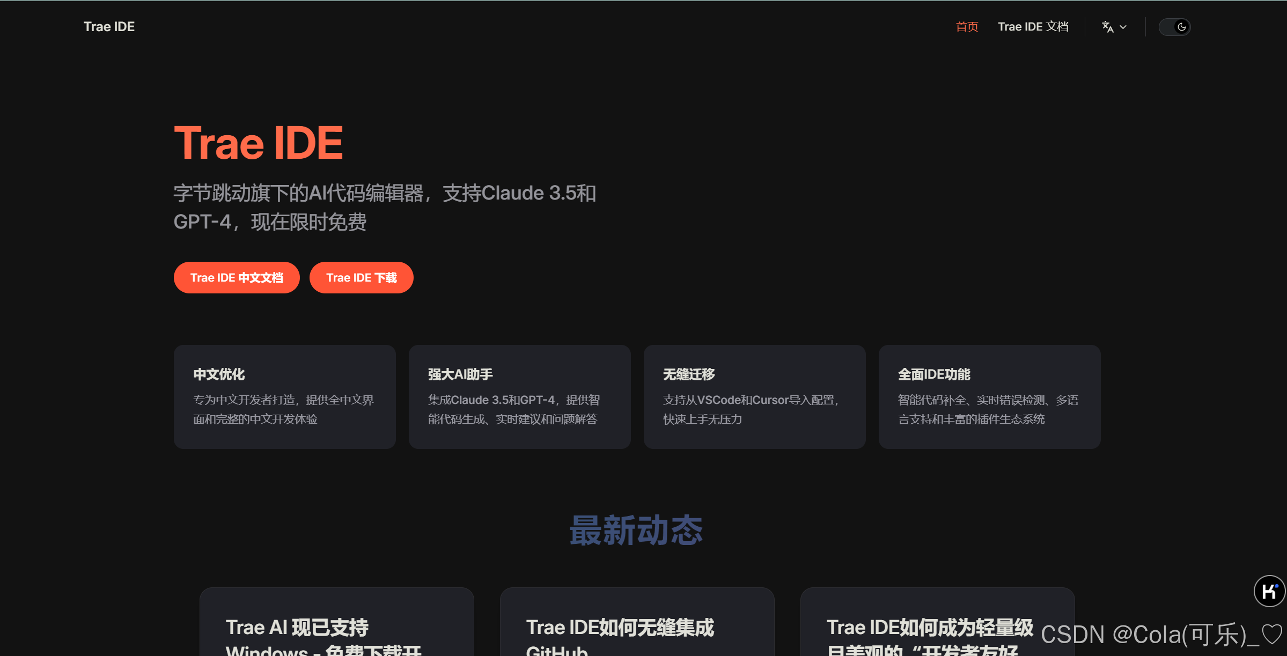This screenshot has width=1287, height=656.
Task: Go to 首页 in navigation bar
Action: (967, 27)
